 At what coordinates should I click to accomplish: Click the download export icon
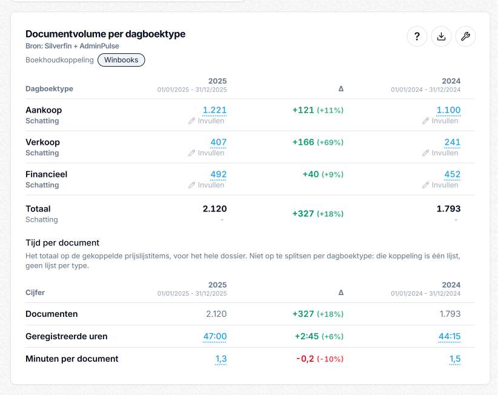tap(441, 36)
